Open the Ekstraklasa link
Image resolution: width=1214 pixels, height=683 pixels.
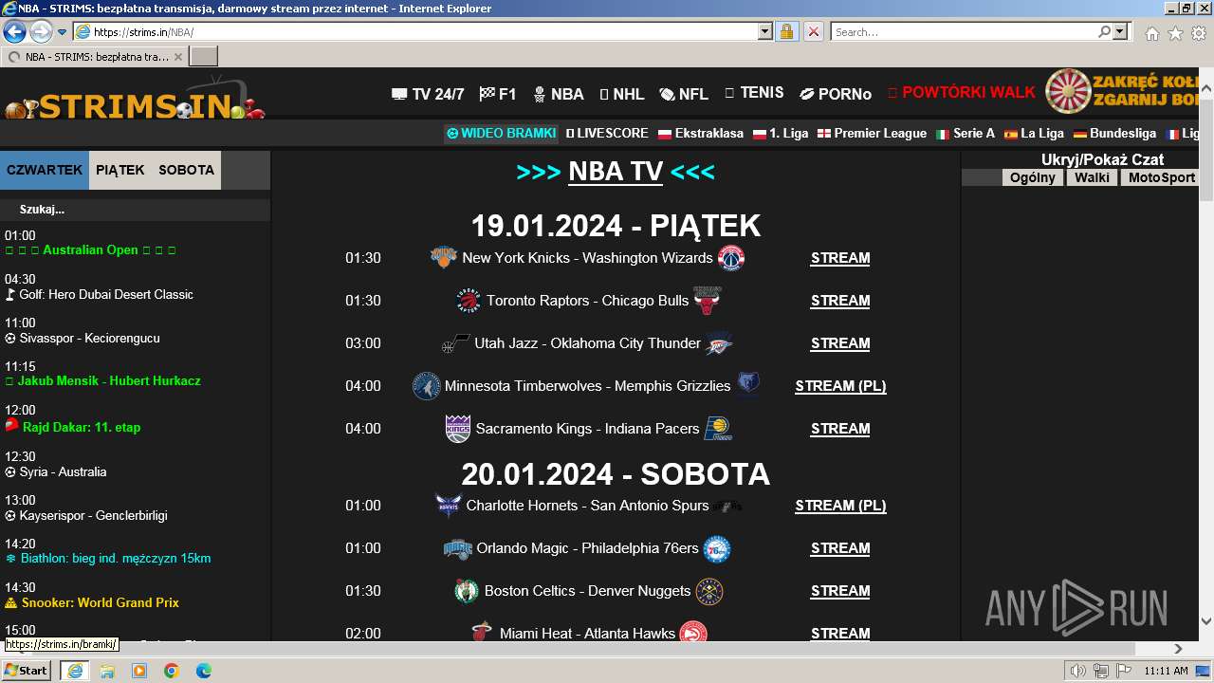pos(700,134)
